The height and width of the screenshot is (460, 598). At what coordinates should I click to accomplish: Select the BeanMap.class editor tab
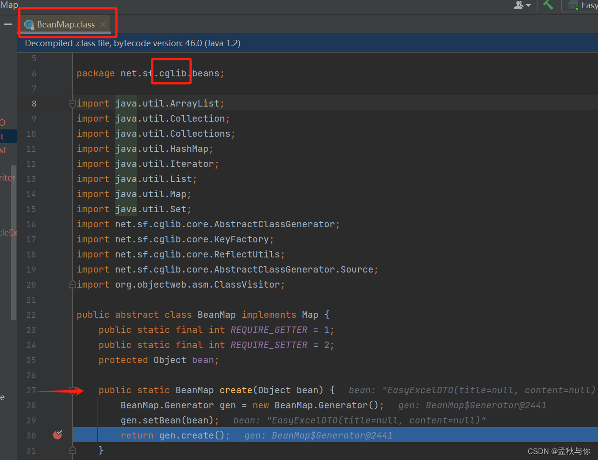66,24
